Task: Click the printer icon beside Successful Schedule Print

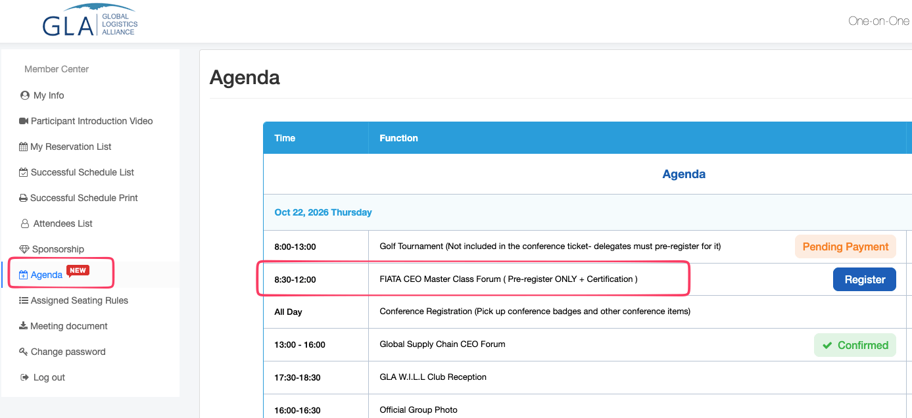Action: click(x=24, y=198)
